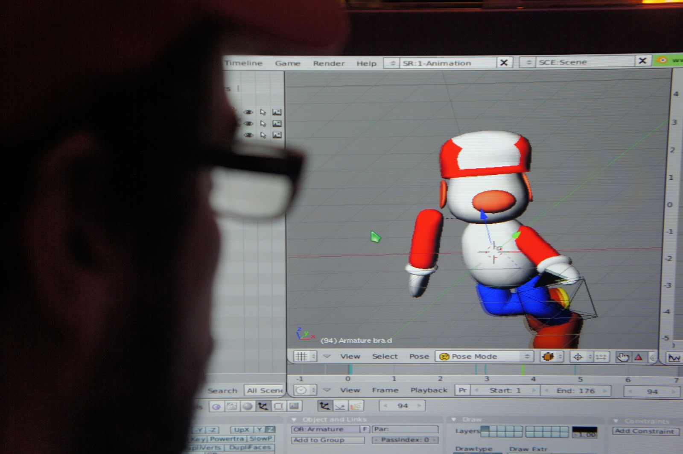
Task: Delete the SR:1-Animation screen with its X button
Action: point(504,63)
